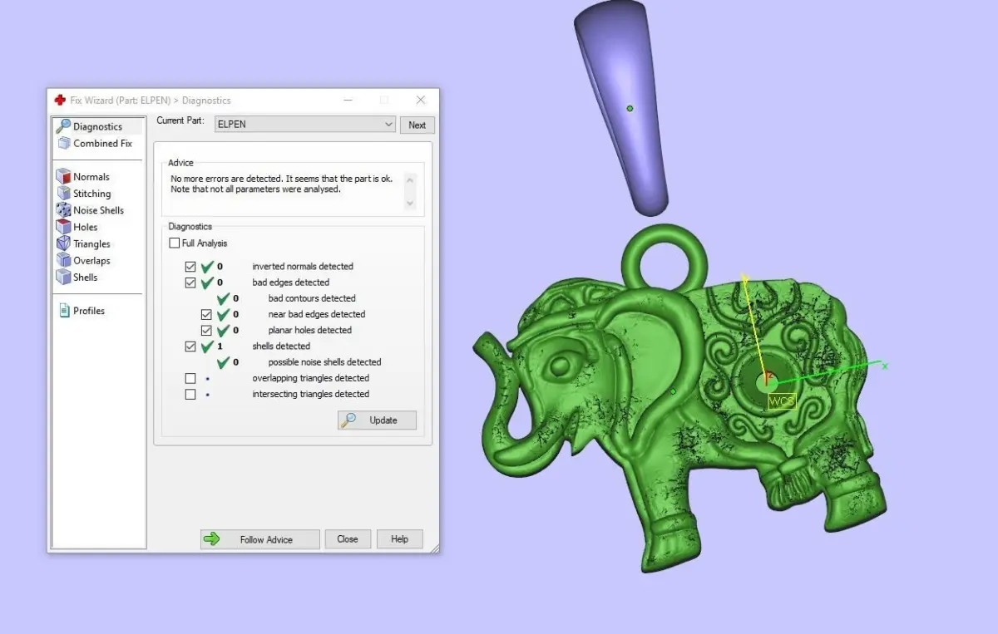Image resolution: width=998 pixels, height=634 pixels.
Task: Click the Overlaps icon
Action: pyautogui.click(x=63, y=260)
